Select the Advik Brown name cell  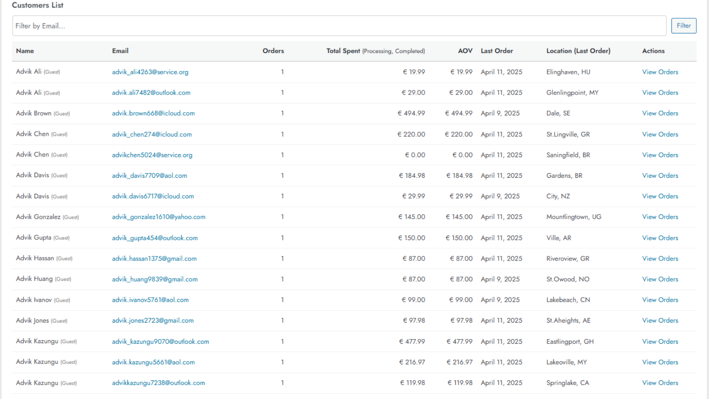pyautogui.click(x=43, y=114)
